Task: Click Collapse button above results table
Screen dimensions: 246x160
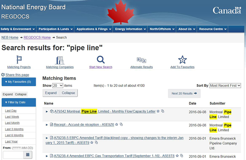Action: point(68,93)
